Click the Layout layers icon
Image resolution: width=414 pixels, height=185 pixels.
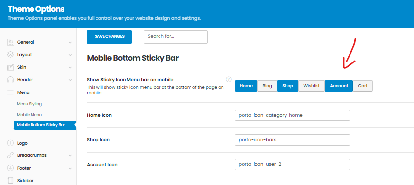(10, 55)
